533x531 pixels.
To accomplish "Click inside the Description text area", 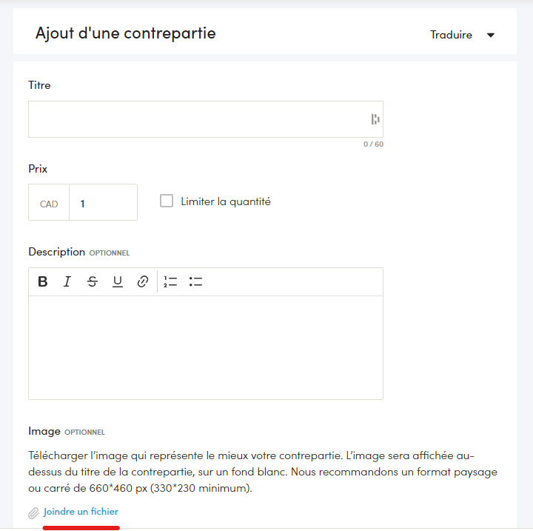I will pos(206,347).
